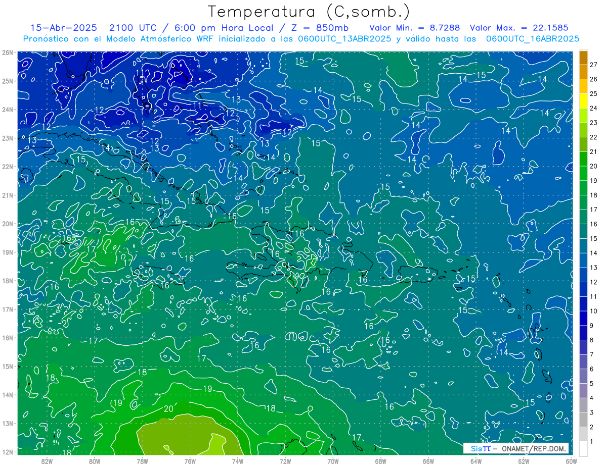Click the '15N' latitude axis label
Screen dimensions: 607x468
click(7, 366)
